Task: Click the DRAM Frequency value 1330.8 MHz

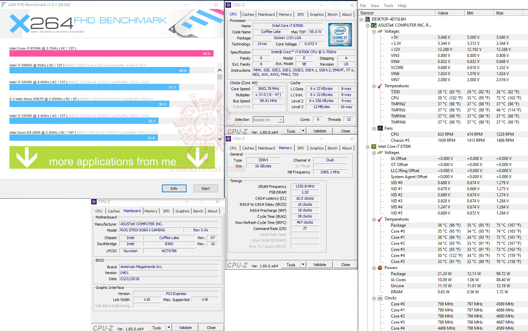Action: tap(305, 186)
